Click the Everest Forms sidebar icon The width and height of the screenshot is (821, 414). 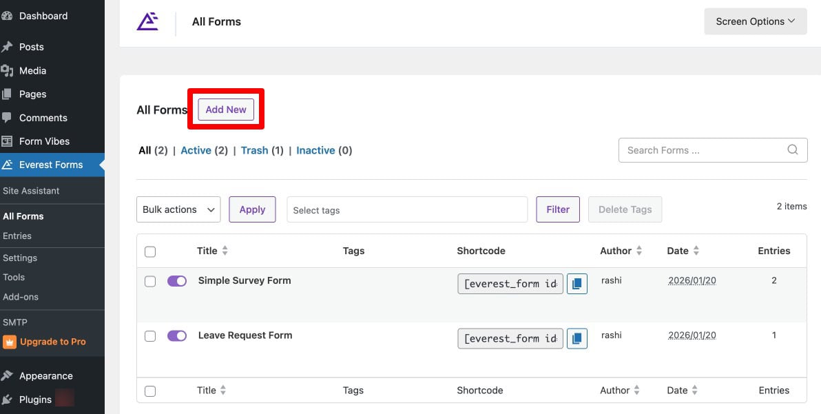point(7,165)
